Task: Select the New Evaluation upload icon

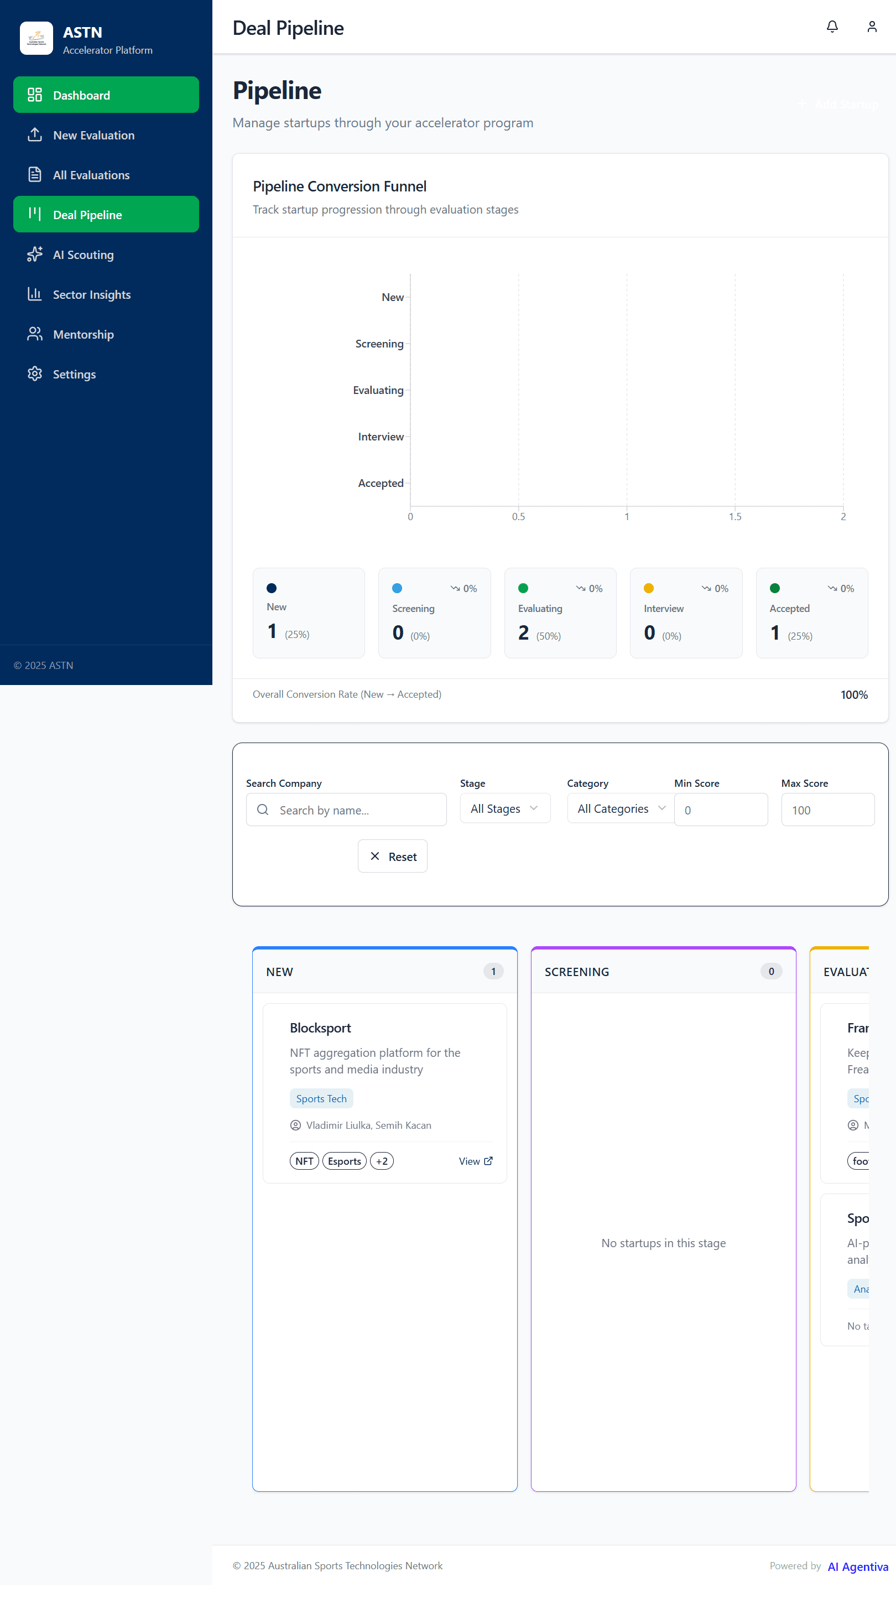Action: [35, 134]
